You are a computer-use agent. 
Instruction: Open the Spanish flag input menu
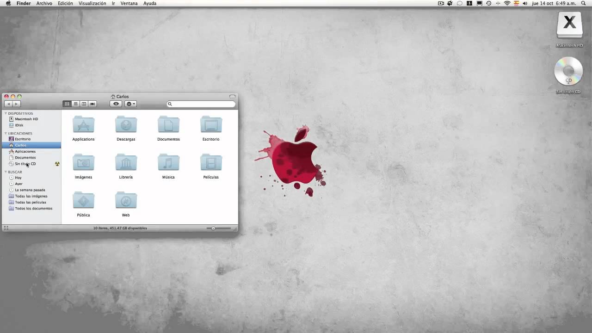517,3
